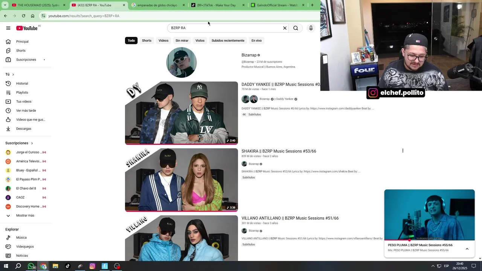Select the Todo filter chip
The width and height of the screenshot is (482, 271).
131,41
